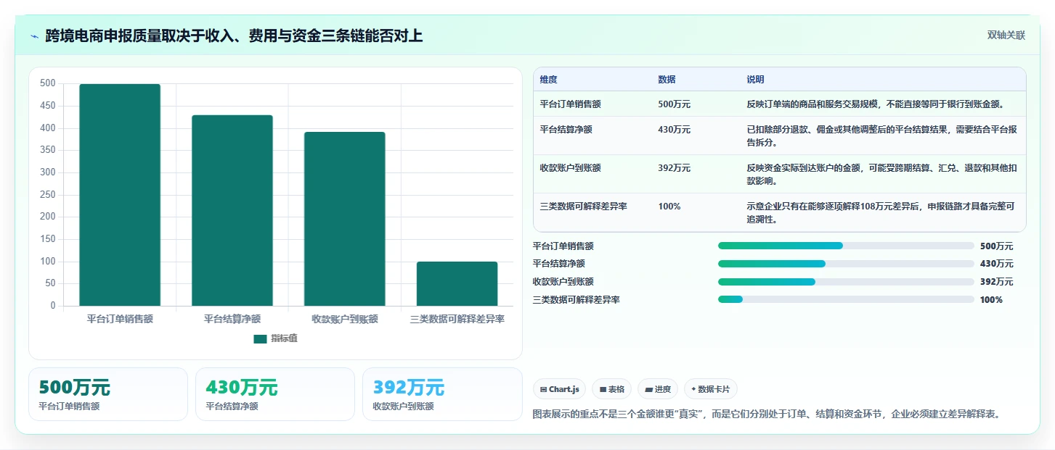Viewport: 1055px width, 450px height.
Task: Click the 平台订单销售额 bar in the chart
Action: point(120,195)
